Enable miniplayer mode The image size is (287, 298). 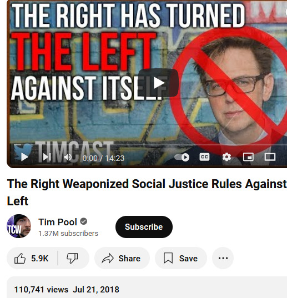pyautogui.click(x=248, y=157)
